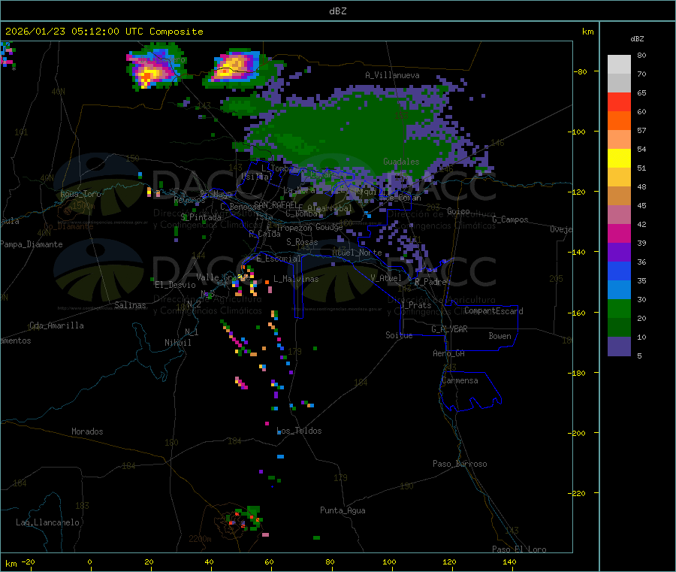Click the 'km' unit label above vertical axis
The height and width of the screenshot is (572, 676).
(x=587, y=32)
